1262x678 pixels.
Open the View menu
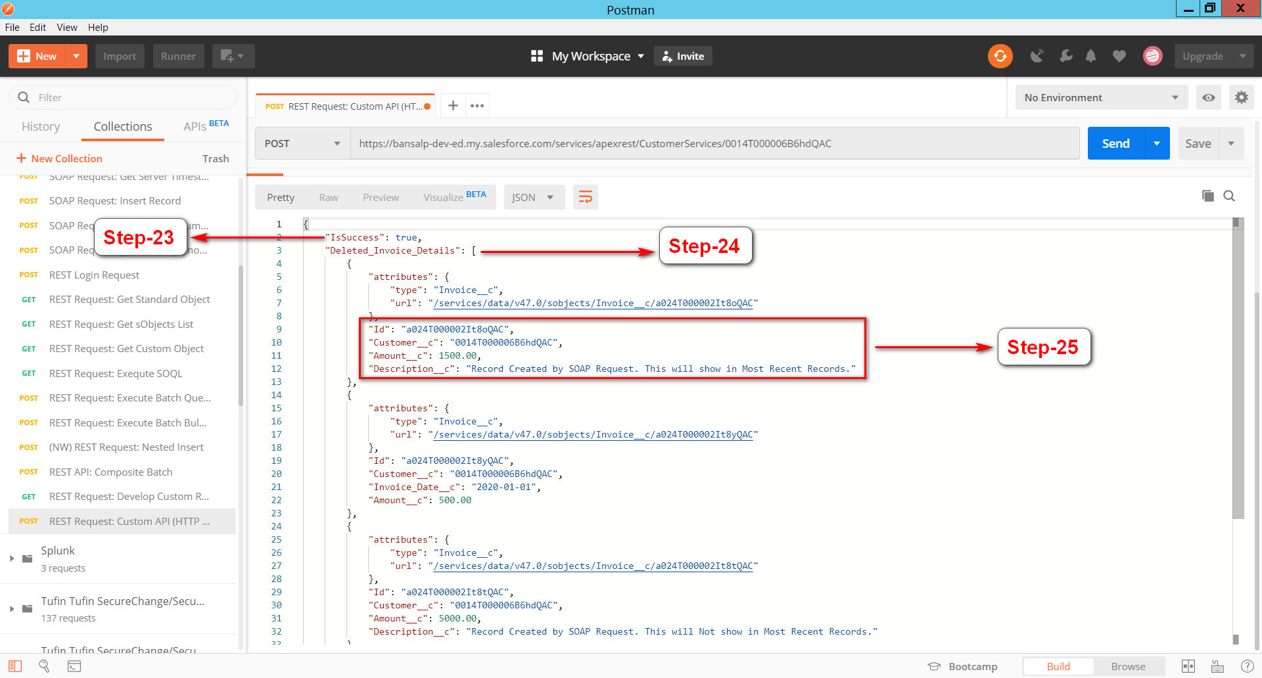(x=67, y=28)
